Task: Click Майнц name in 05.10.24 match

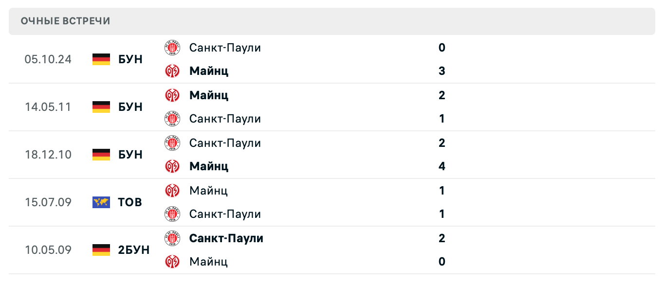Action: click(209, 71)
